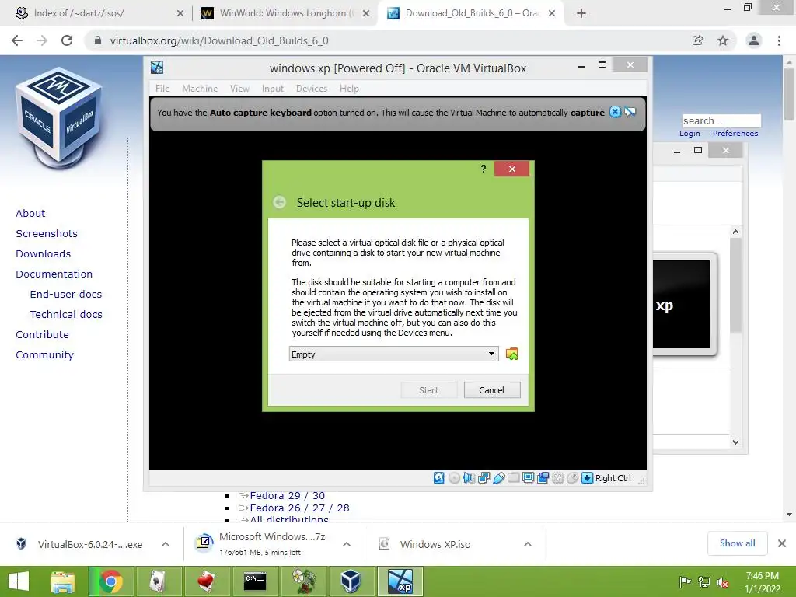This screenshot has height=597, width=796.
Task: Open a new Chrome tab
Action: coord(581,13)
